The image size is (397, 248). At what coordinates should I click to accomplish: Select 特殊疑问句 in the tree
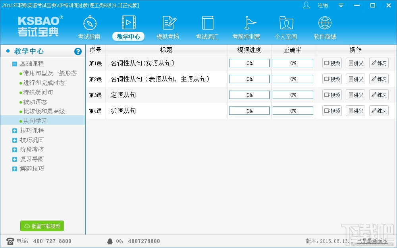(38, 92)
